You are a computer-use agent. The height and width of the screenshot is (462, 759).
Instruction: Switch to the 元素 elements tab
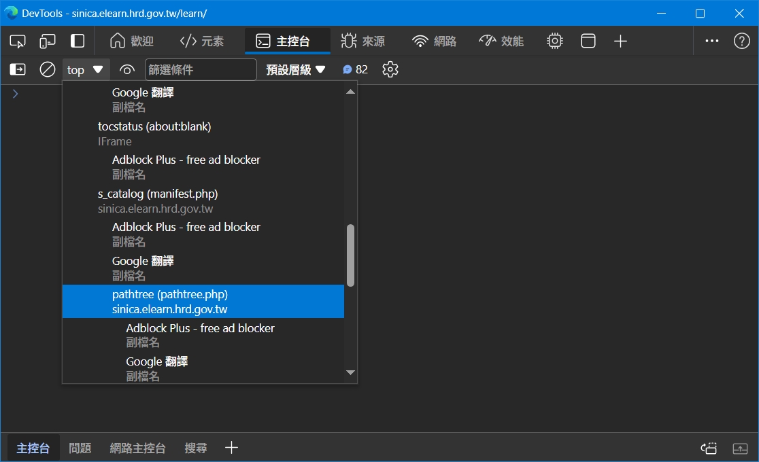(202, 41)
